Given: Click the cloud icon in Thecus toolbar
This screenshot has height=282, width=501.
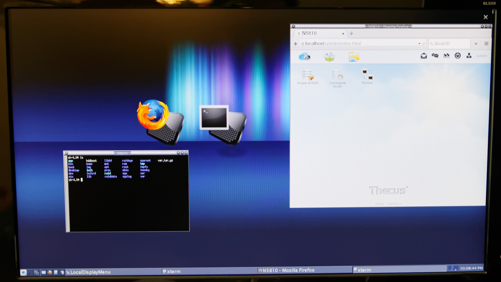Looking at the screenshot, I should point(304,56).
